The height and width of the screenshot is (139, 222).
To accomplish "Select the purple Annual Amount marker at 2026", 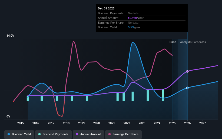I will pos(187,72).
